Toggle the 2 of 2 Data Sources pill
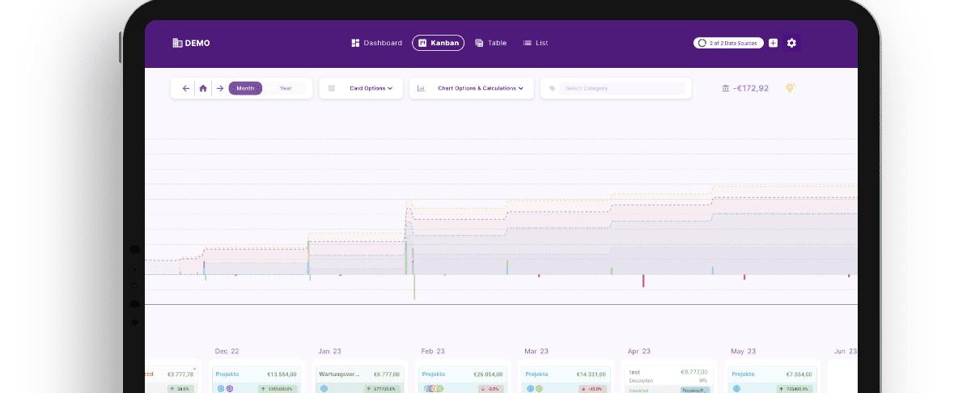The image size is (971, 393). coord(728,43)
